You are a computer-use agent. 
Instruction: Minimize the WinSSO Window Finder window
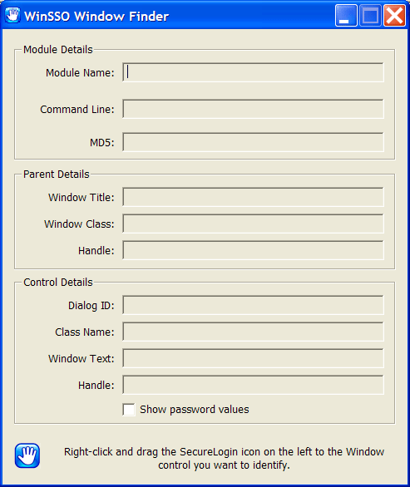(x=346, y=16)
